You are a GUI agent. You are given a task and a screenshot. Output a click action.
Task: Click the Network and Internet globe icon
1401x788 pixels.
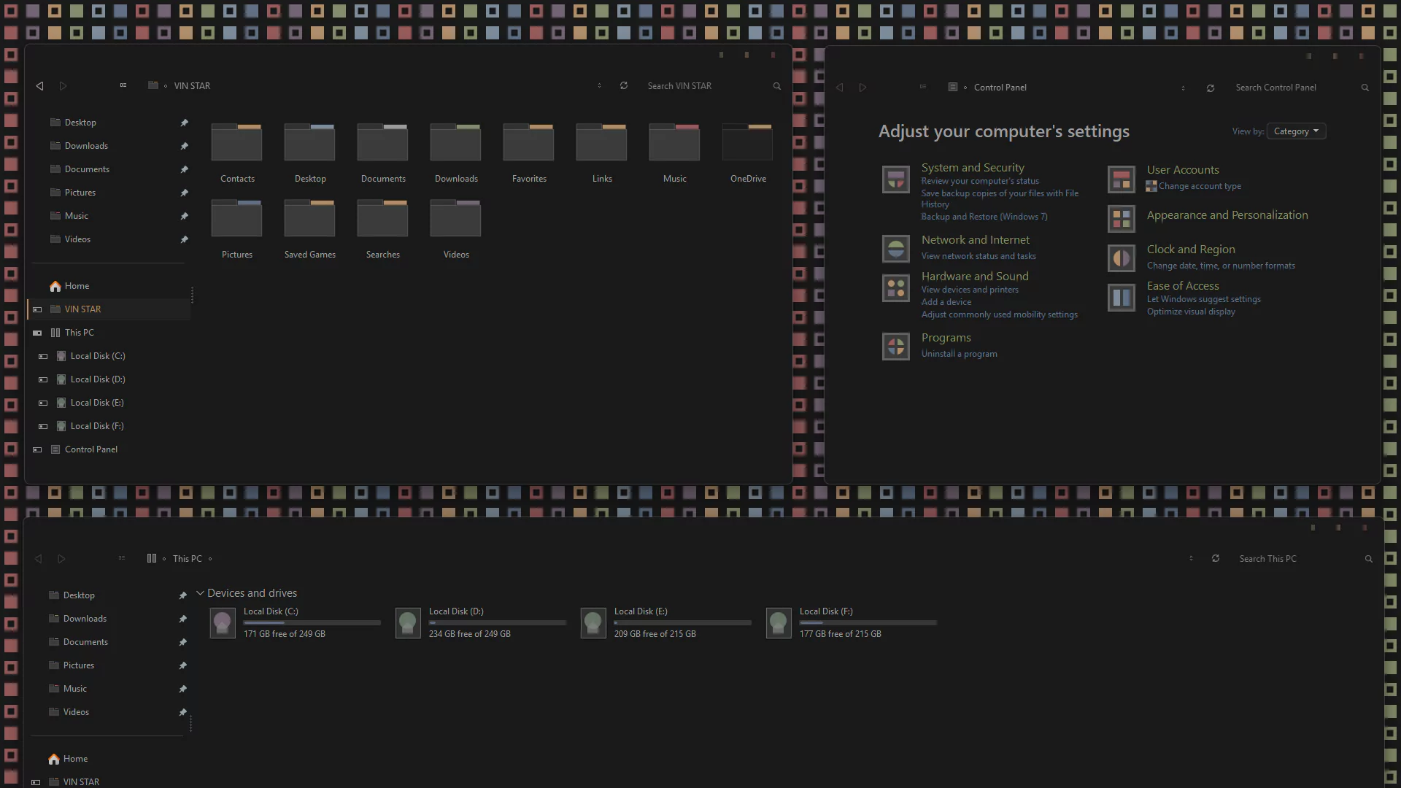895,249
